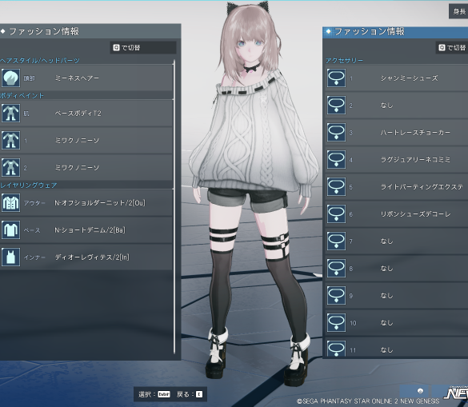Click accessory slot 1 necklace icon

336,78
